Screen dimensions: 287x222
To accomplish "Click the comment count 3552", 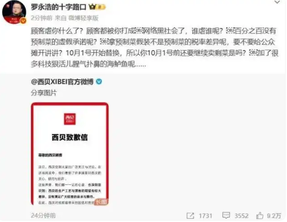I will pos(241,216).
